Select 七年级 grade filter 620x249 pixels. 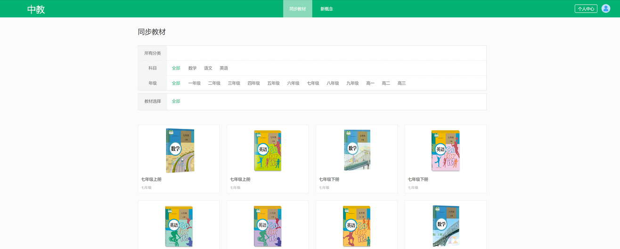click(x=313, y=83)
